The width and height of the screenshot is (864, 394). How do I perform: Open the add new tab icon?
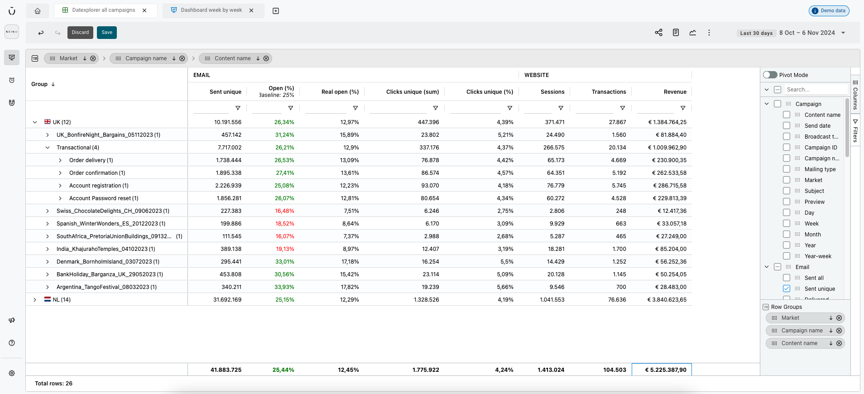tap(276, 11)
